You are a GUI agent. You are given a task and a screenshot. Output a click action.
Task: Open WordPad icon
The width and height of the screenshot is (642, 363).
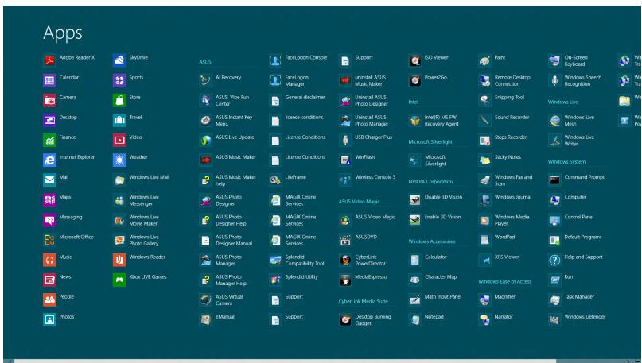point(484,240)
